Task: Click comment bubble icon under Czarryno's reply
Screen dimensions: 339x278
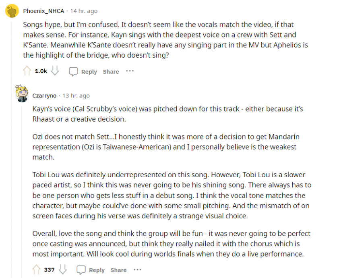Action: pos(81,270)
